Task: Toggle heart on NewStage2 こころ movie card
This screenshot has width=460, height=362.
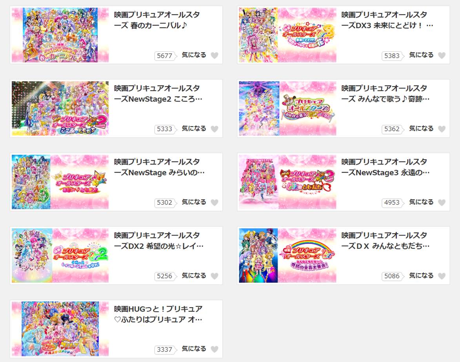Action: click(215, 129)
